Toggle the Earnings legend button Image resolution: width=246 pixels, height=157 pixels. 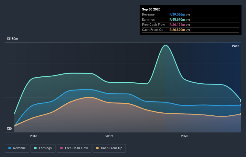point(43,148)
